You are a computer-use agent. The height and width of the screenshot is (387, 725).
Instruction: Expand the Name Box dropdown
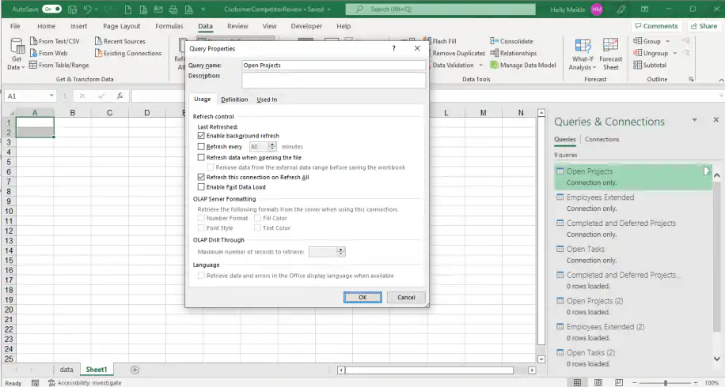tap(51, 96)
